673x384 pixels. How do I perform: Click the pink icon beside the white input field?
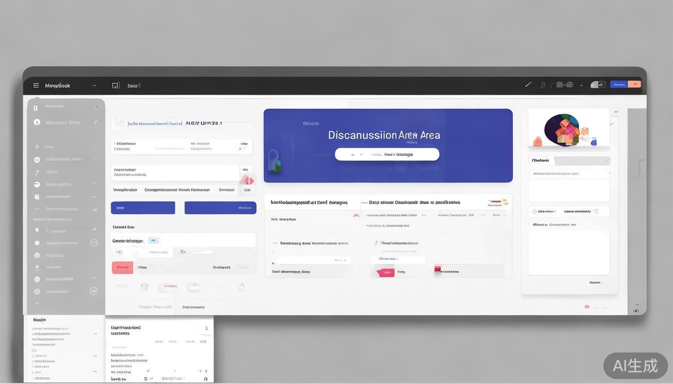pyautogui.click(x=248, y=180)
